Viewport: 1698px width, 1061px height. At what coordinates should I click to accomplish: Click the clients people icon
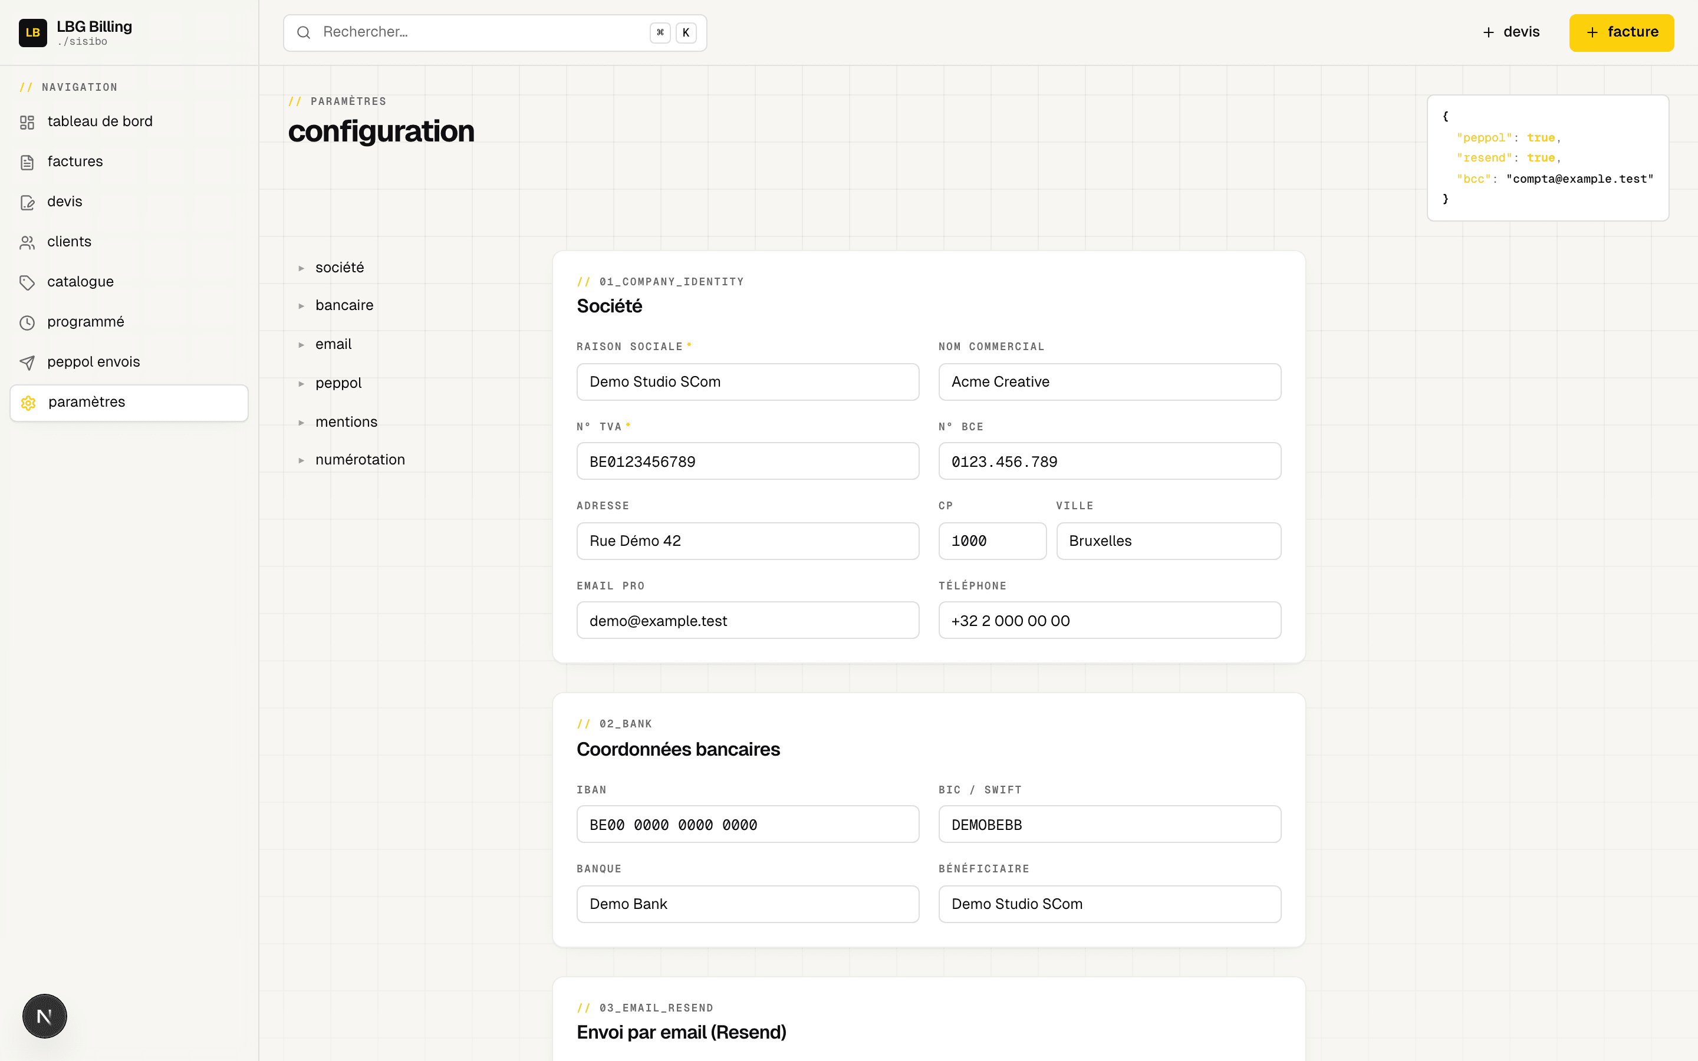pyautogui.click(x=27, y=242)
